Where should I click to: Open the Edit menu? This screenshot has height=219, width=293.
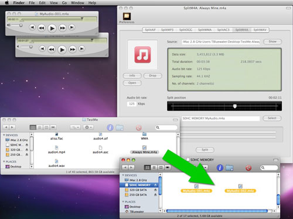pos(42,3)
